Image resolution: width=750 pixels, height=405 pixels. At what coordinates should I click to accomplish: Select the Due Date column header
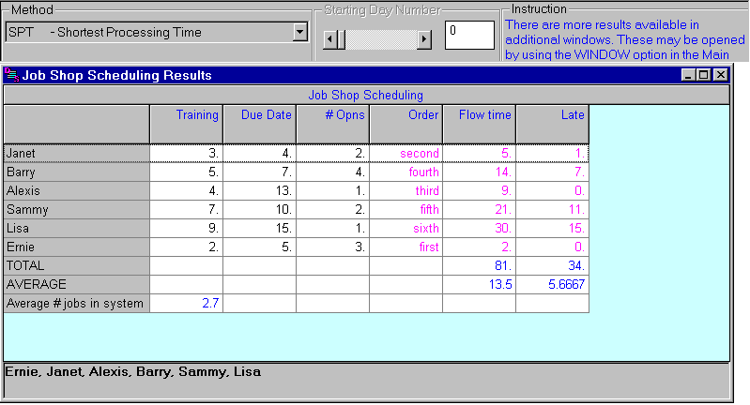click(x=259, y=115)
